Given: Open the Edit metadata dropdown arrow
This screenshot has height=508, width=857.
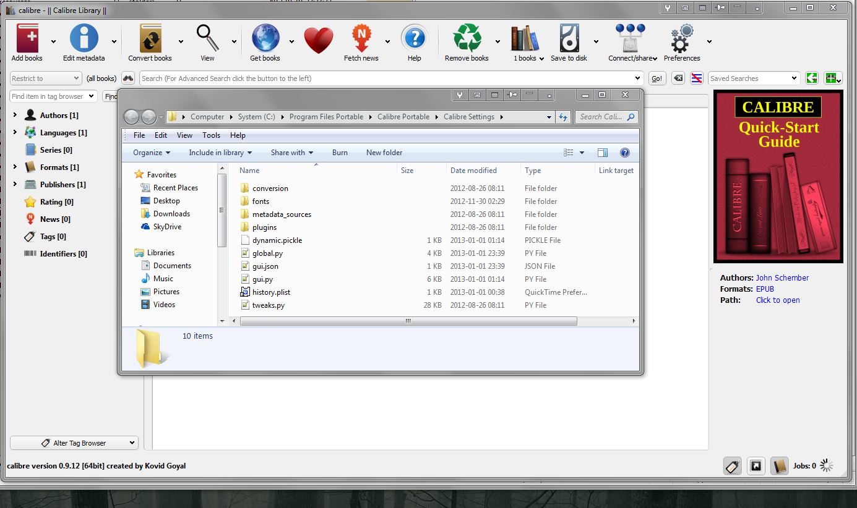Looking at the screenshot, I should tap(114, 42).
